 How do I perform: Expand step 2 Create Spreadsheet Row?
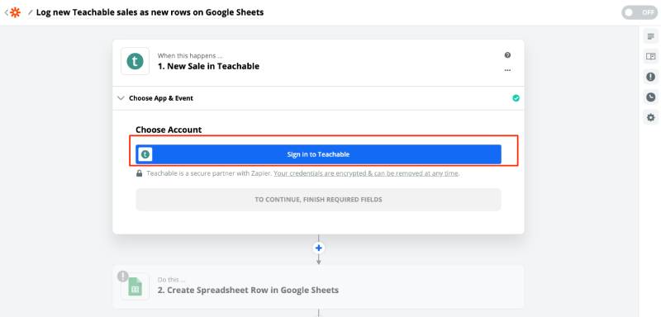point(318,286)
